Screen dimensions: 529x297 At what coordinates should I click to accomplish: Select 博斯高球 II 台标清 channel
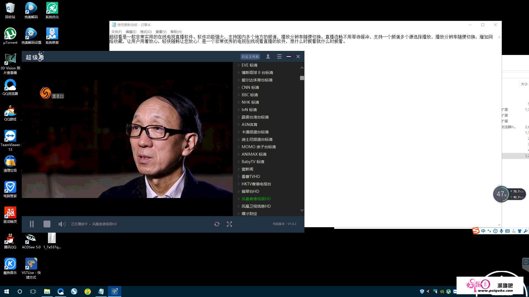(257, 73)
